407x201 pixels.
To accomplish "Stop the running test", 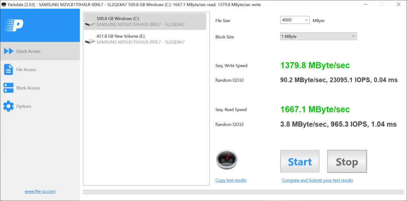I will [x=347, y=161].
